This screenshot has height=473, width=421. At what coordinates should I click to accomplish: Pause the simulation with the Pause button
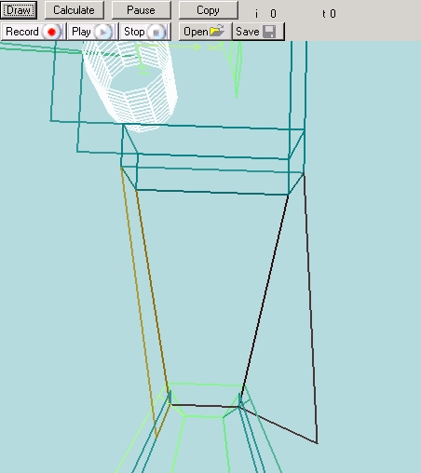coord(141,10)
